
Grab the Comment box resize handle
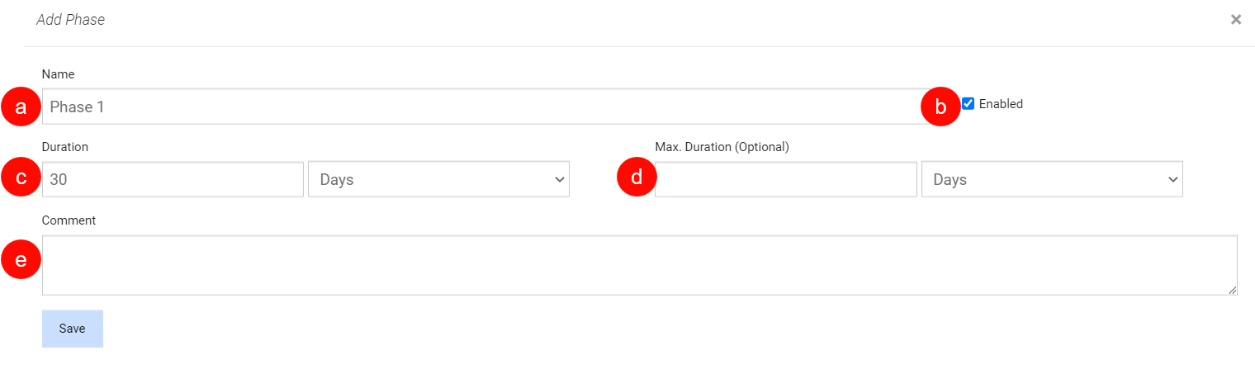[1233, 291]
